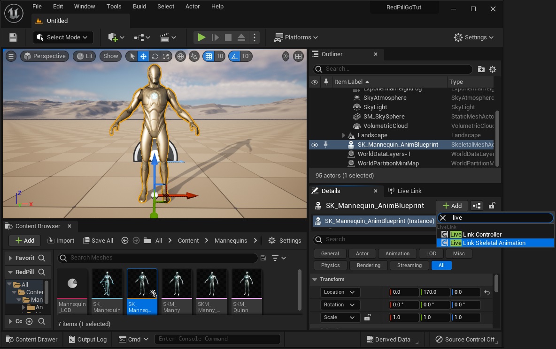Reset Location to default arrow
Image resolution: width=556 pixels, height=349 pixels.
[487, 292]
